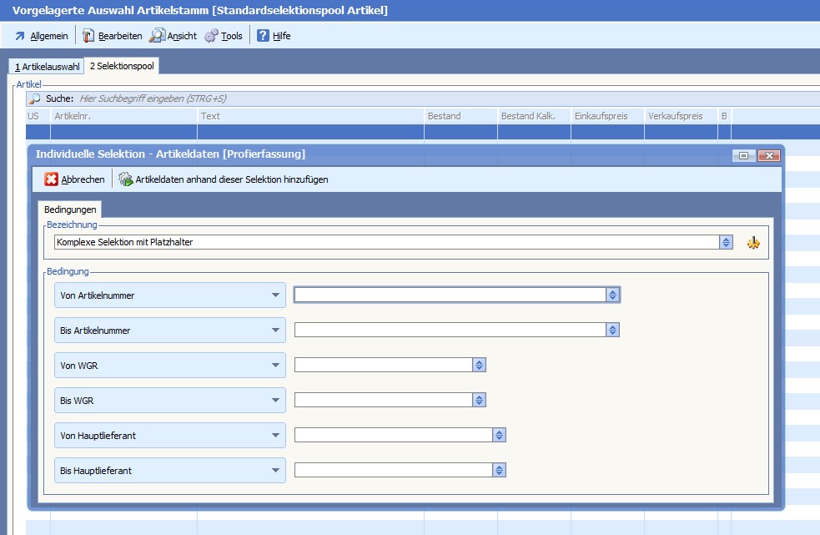
Task: Select the Bedingungen tab
Action: pos(70,209)
